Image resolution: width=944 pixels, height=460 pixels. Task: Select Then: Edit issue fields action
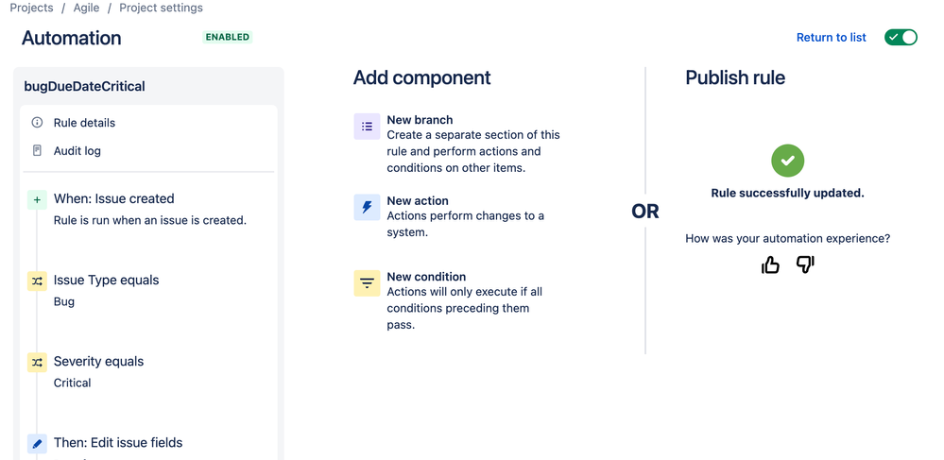pos(118,443)
